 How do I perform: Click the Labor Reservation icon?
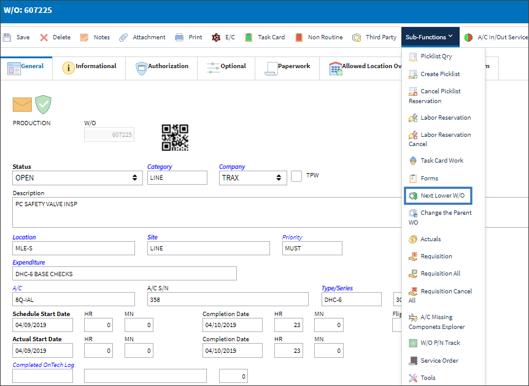click(x=413, y=118)
